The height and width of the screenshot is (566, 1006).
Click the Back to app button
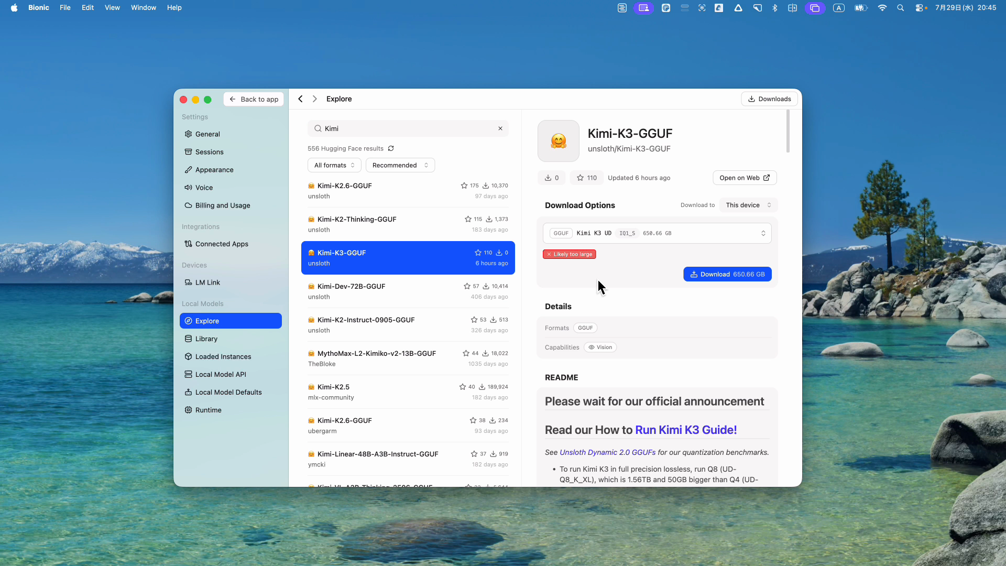[254, 99]
